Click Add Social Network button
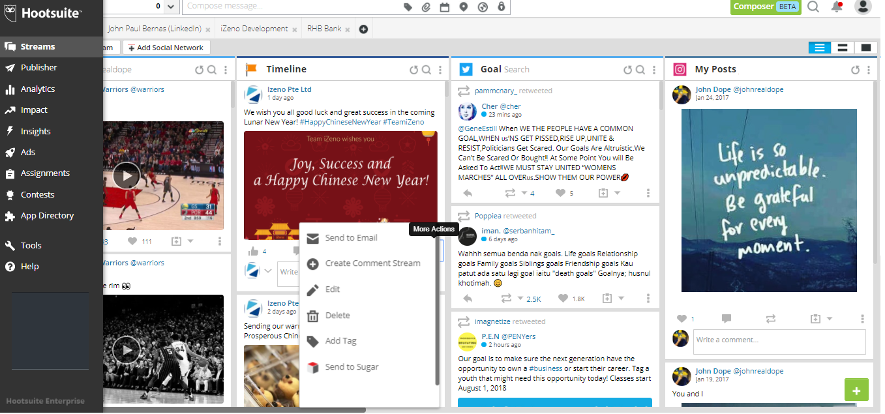The image size is (885, 414). (x=166, y=48)
